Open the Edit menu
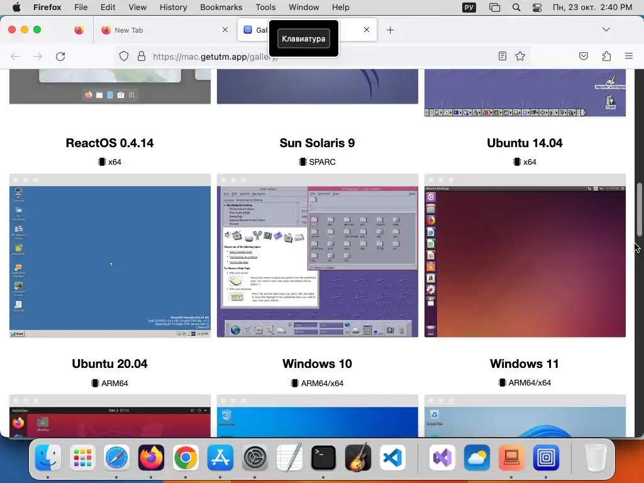 click(108, 7)
